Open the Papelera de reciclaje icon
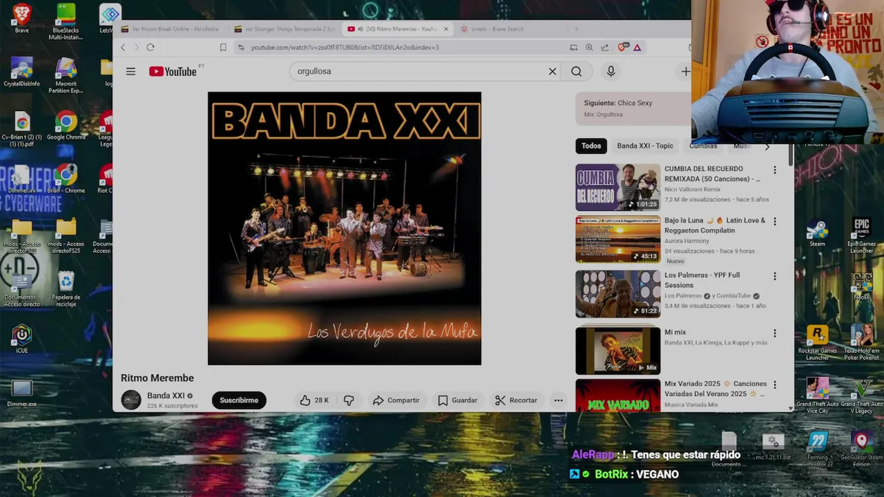This screenshot has width=884, height=497. coord(66,290)
